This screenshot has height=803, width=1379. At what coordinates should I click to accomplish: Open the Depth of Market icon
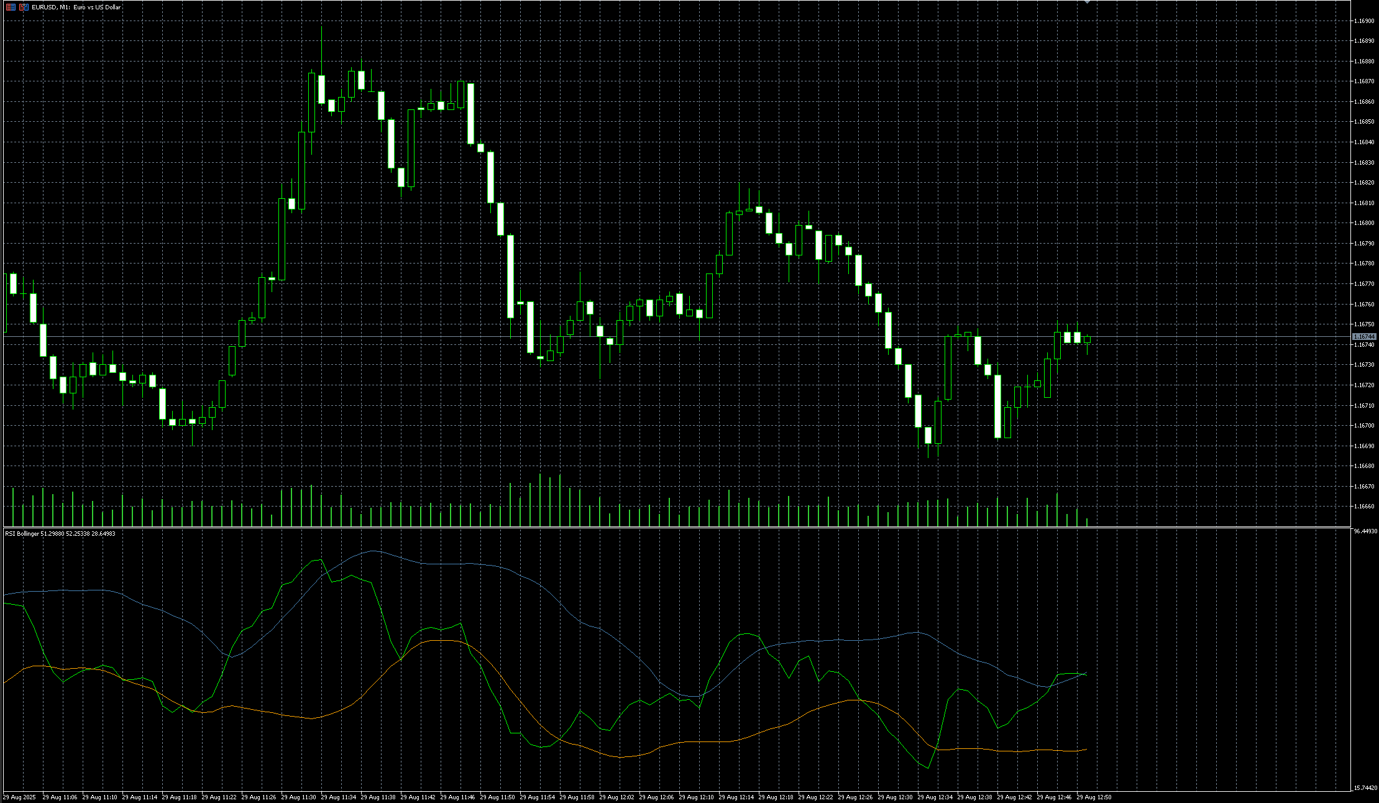(x=11, y=7)
